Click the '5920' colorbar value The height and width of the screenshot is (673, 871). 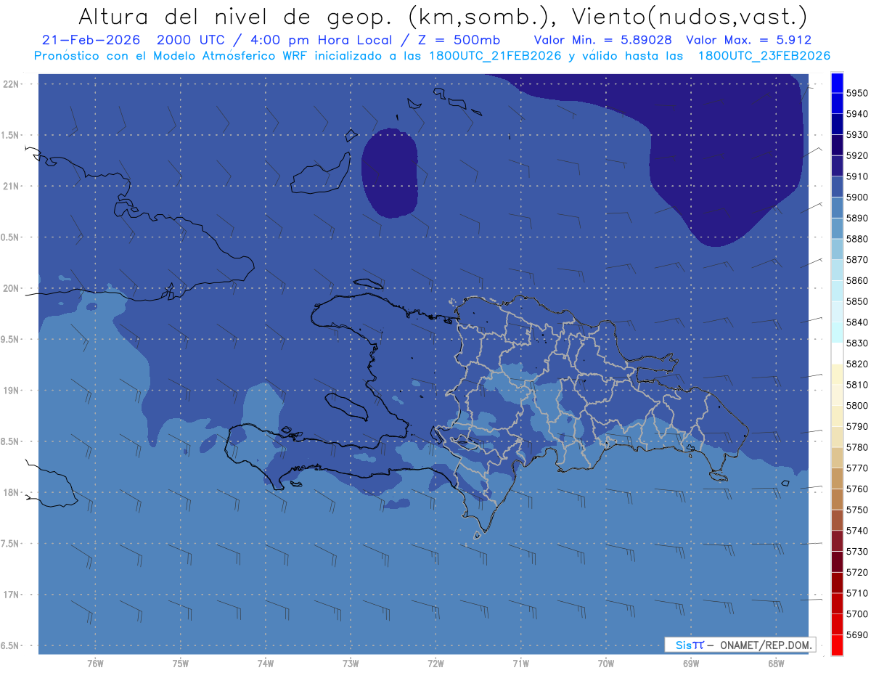pos(857,155)
